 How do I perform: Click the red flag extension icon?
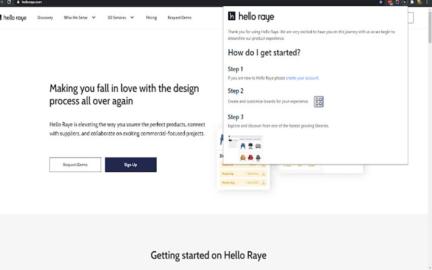(390, 2)
